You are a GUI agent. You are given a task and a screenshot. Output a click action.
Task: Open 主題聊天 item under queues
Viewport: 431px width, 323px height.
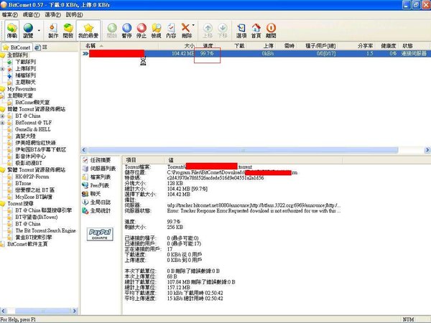pos(26,82)
